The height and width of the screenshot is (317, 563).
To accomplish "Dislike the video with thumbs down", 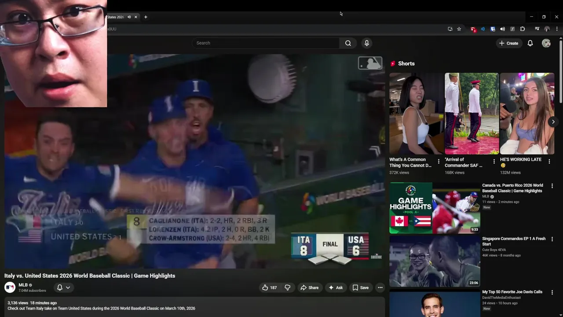I will [x=288, y=288].
